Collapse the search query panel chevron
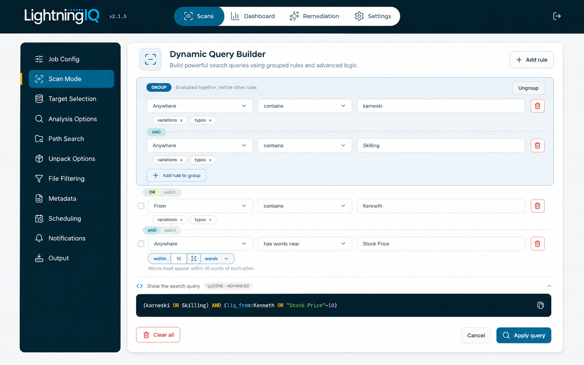Viewport: 584px width, 365px height. pyautogui.click(x=549, y=286)
